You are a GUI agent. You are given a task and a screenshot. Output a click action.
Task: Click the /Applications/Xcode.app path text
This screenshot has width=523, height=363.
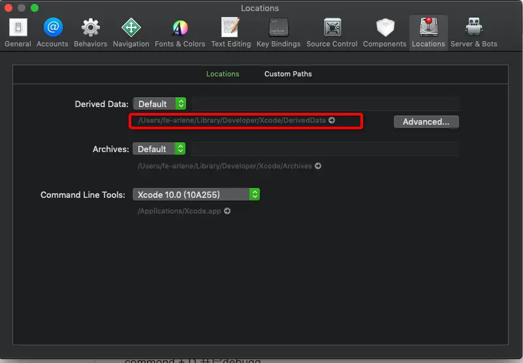180,211
